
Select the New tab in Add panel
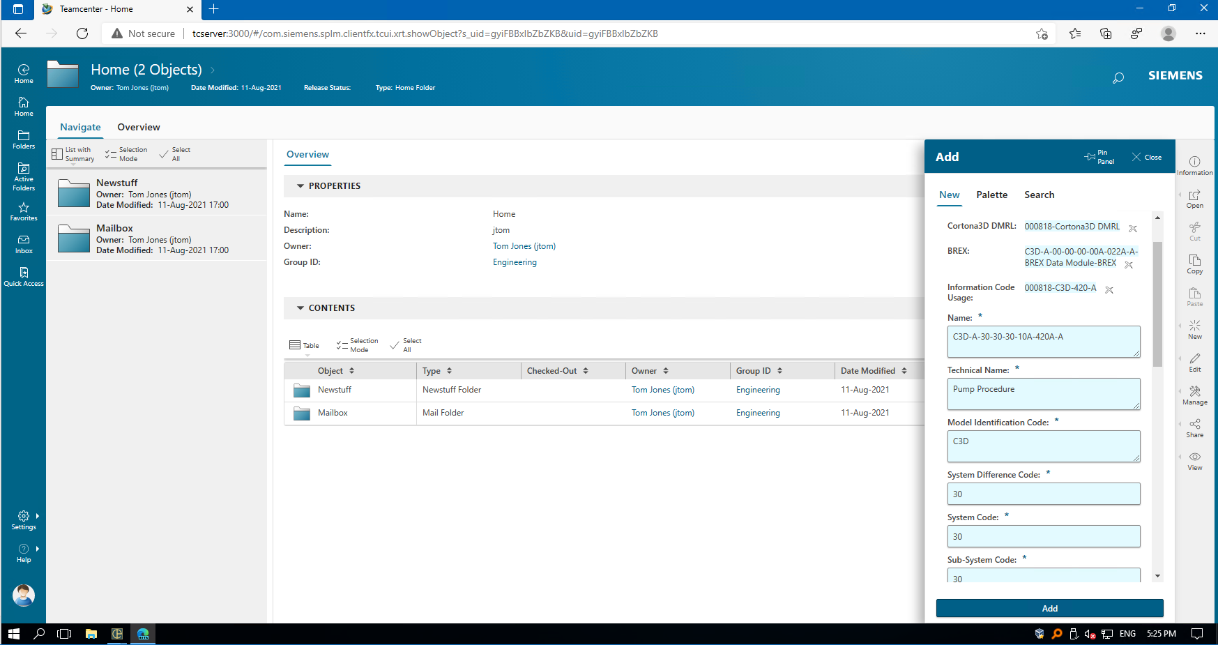coord(949,195)
